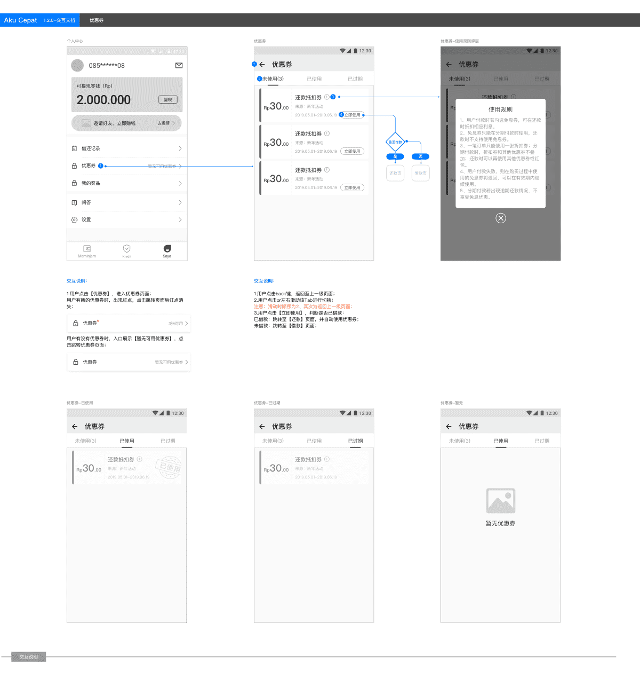Tap the back arrow in the 优惠券-已过期 screen
This screenshot has width=640, height=675.
pyautogui.click(x=262, y=427)
